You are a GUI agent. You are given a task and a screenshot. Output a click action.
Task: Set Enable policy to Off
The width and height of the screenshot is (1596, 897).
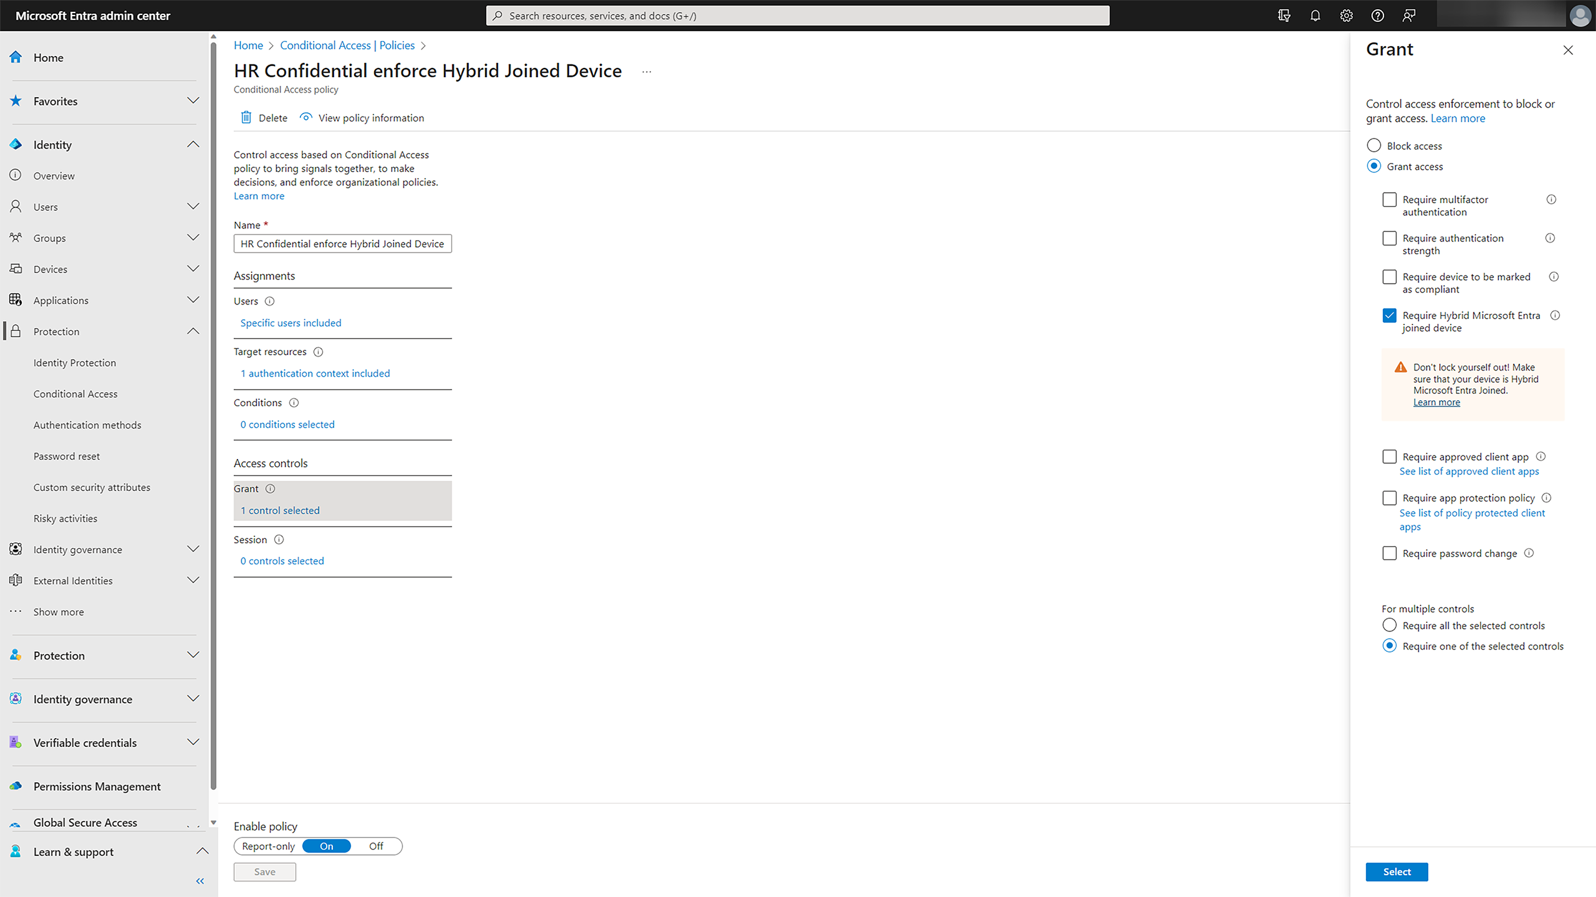[376, 846]
